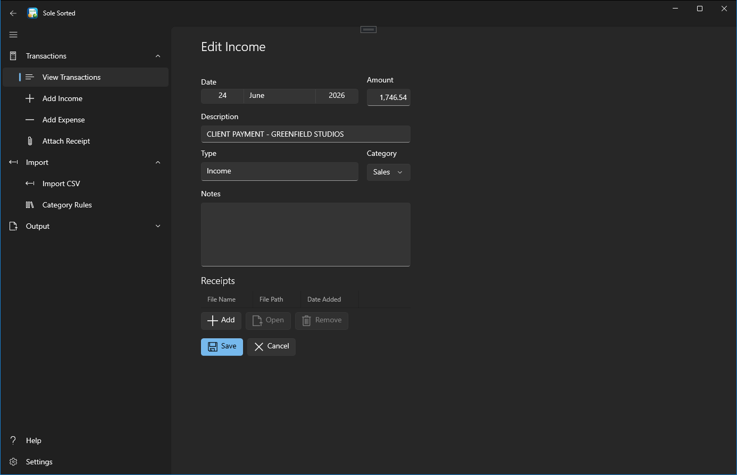Click the floppy disk icon on Save
The image size is (737, 475).
(213, 347)
